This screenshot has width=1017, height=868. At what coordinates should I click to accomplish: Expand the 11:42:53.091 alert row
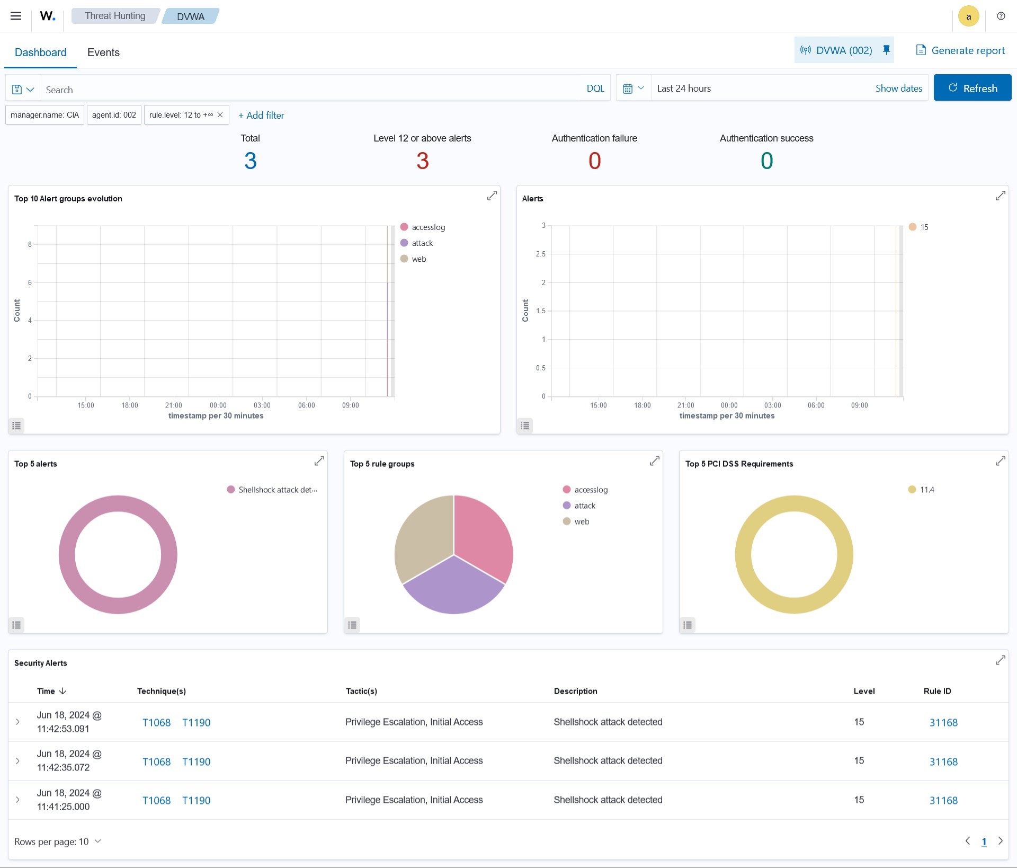(x=17, y=722)
